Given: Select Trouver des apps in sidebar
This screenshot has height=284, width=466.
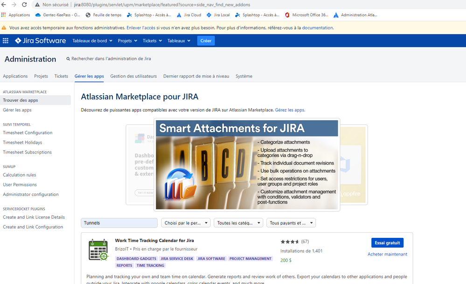Looking at the screenshot, I should 35,100.
